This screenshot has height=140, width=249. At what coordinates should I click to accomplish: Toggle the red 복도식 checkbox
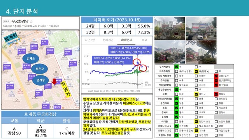tap(216, 94)
